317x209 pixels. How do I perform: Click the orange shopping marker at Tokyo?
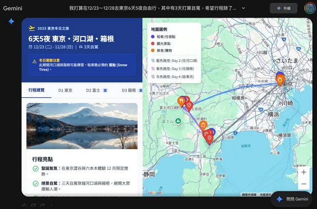tap(280, 80)
